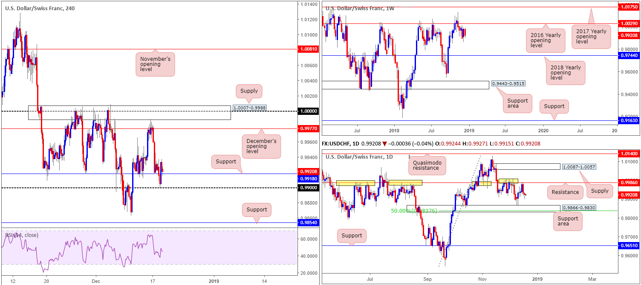
Task: Select the '2016 Yearly opening level' callout
Action: tap(546, 41)
